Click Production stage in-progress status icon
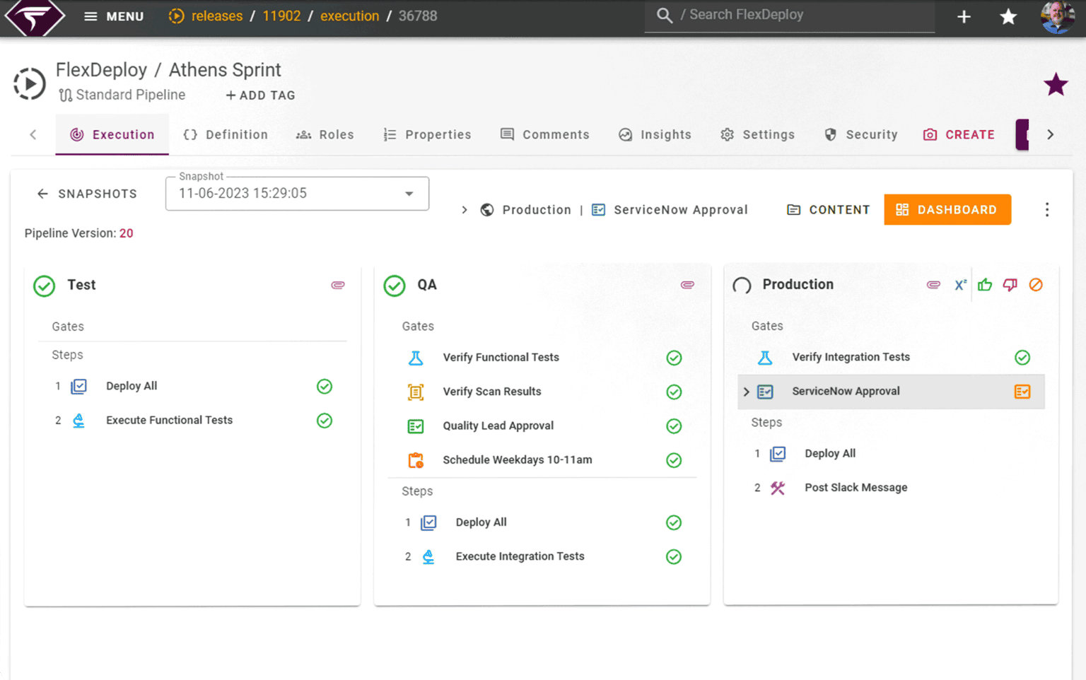This screenshot has width=1086, height=680. (x=742, y=286)
